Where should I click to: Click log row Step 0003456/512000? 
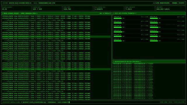pyautogui.click(x=56, y=45)
